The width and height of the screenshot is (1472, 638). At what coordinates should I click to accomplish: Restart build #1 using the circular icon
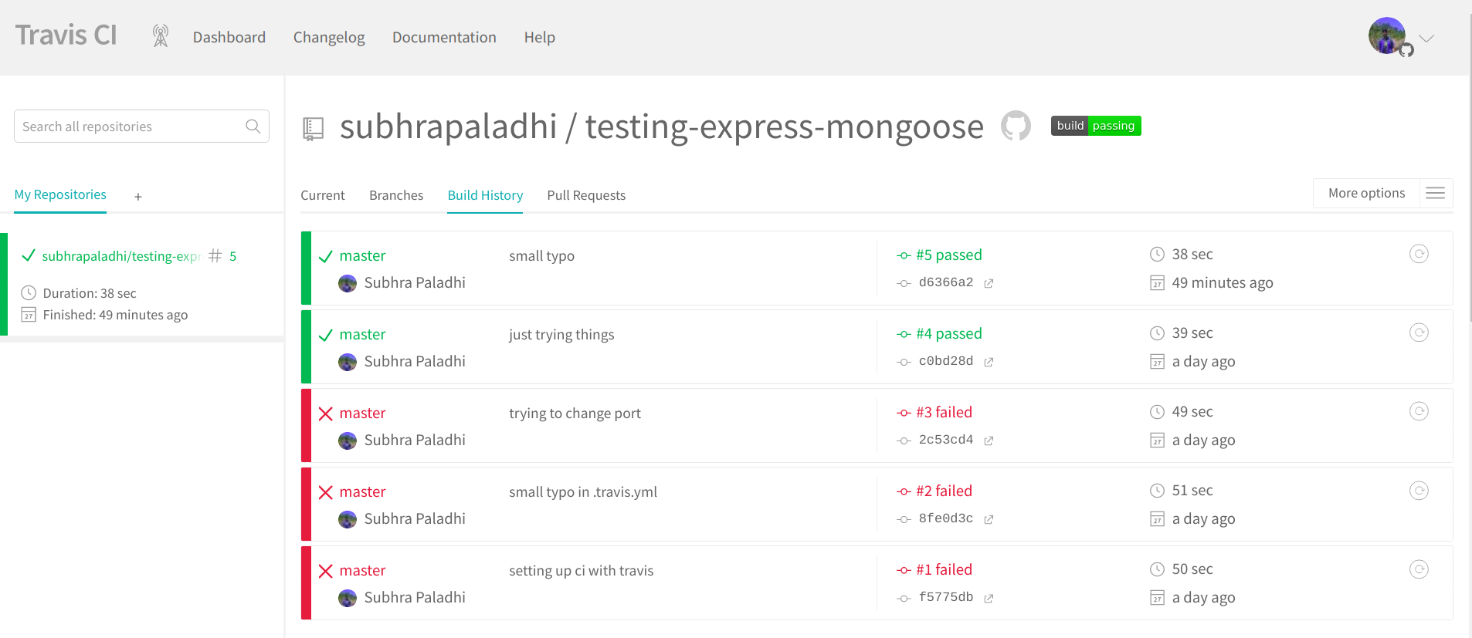click(x=1419, y=569)
